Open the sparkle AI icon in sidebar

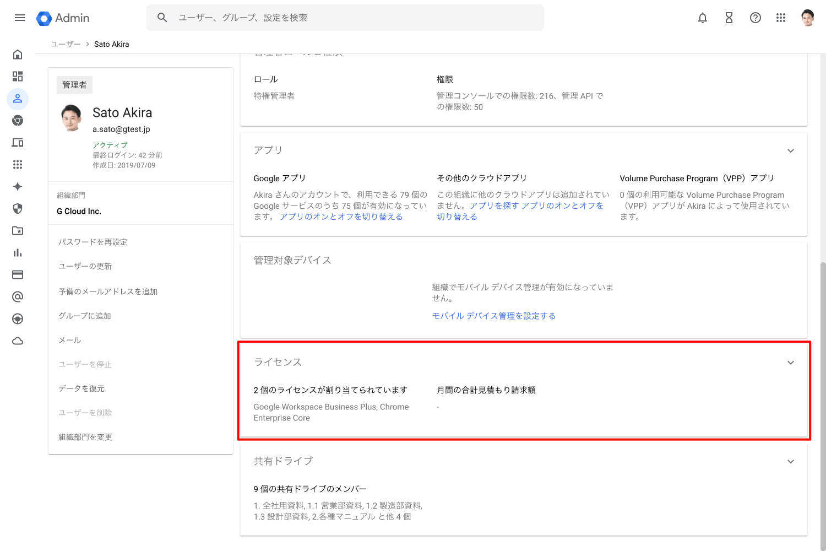tap(18, 187)
